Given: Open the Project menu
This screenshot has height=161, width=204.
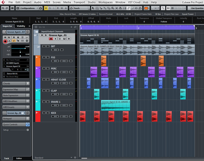Looking at the screenshot, I should click(27, 2).
